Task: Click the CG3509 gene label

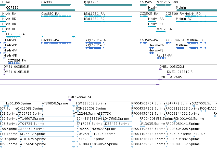Action: pos(172,2)
